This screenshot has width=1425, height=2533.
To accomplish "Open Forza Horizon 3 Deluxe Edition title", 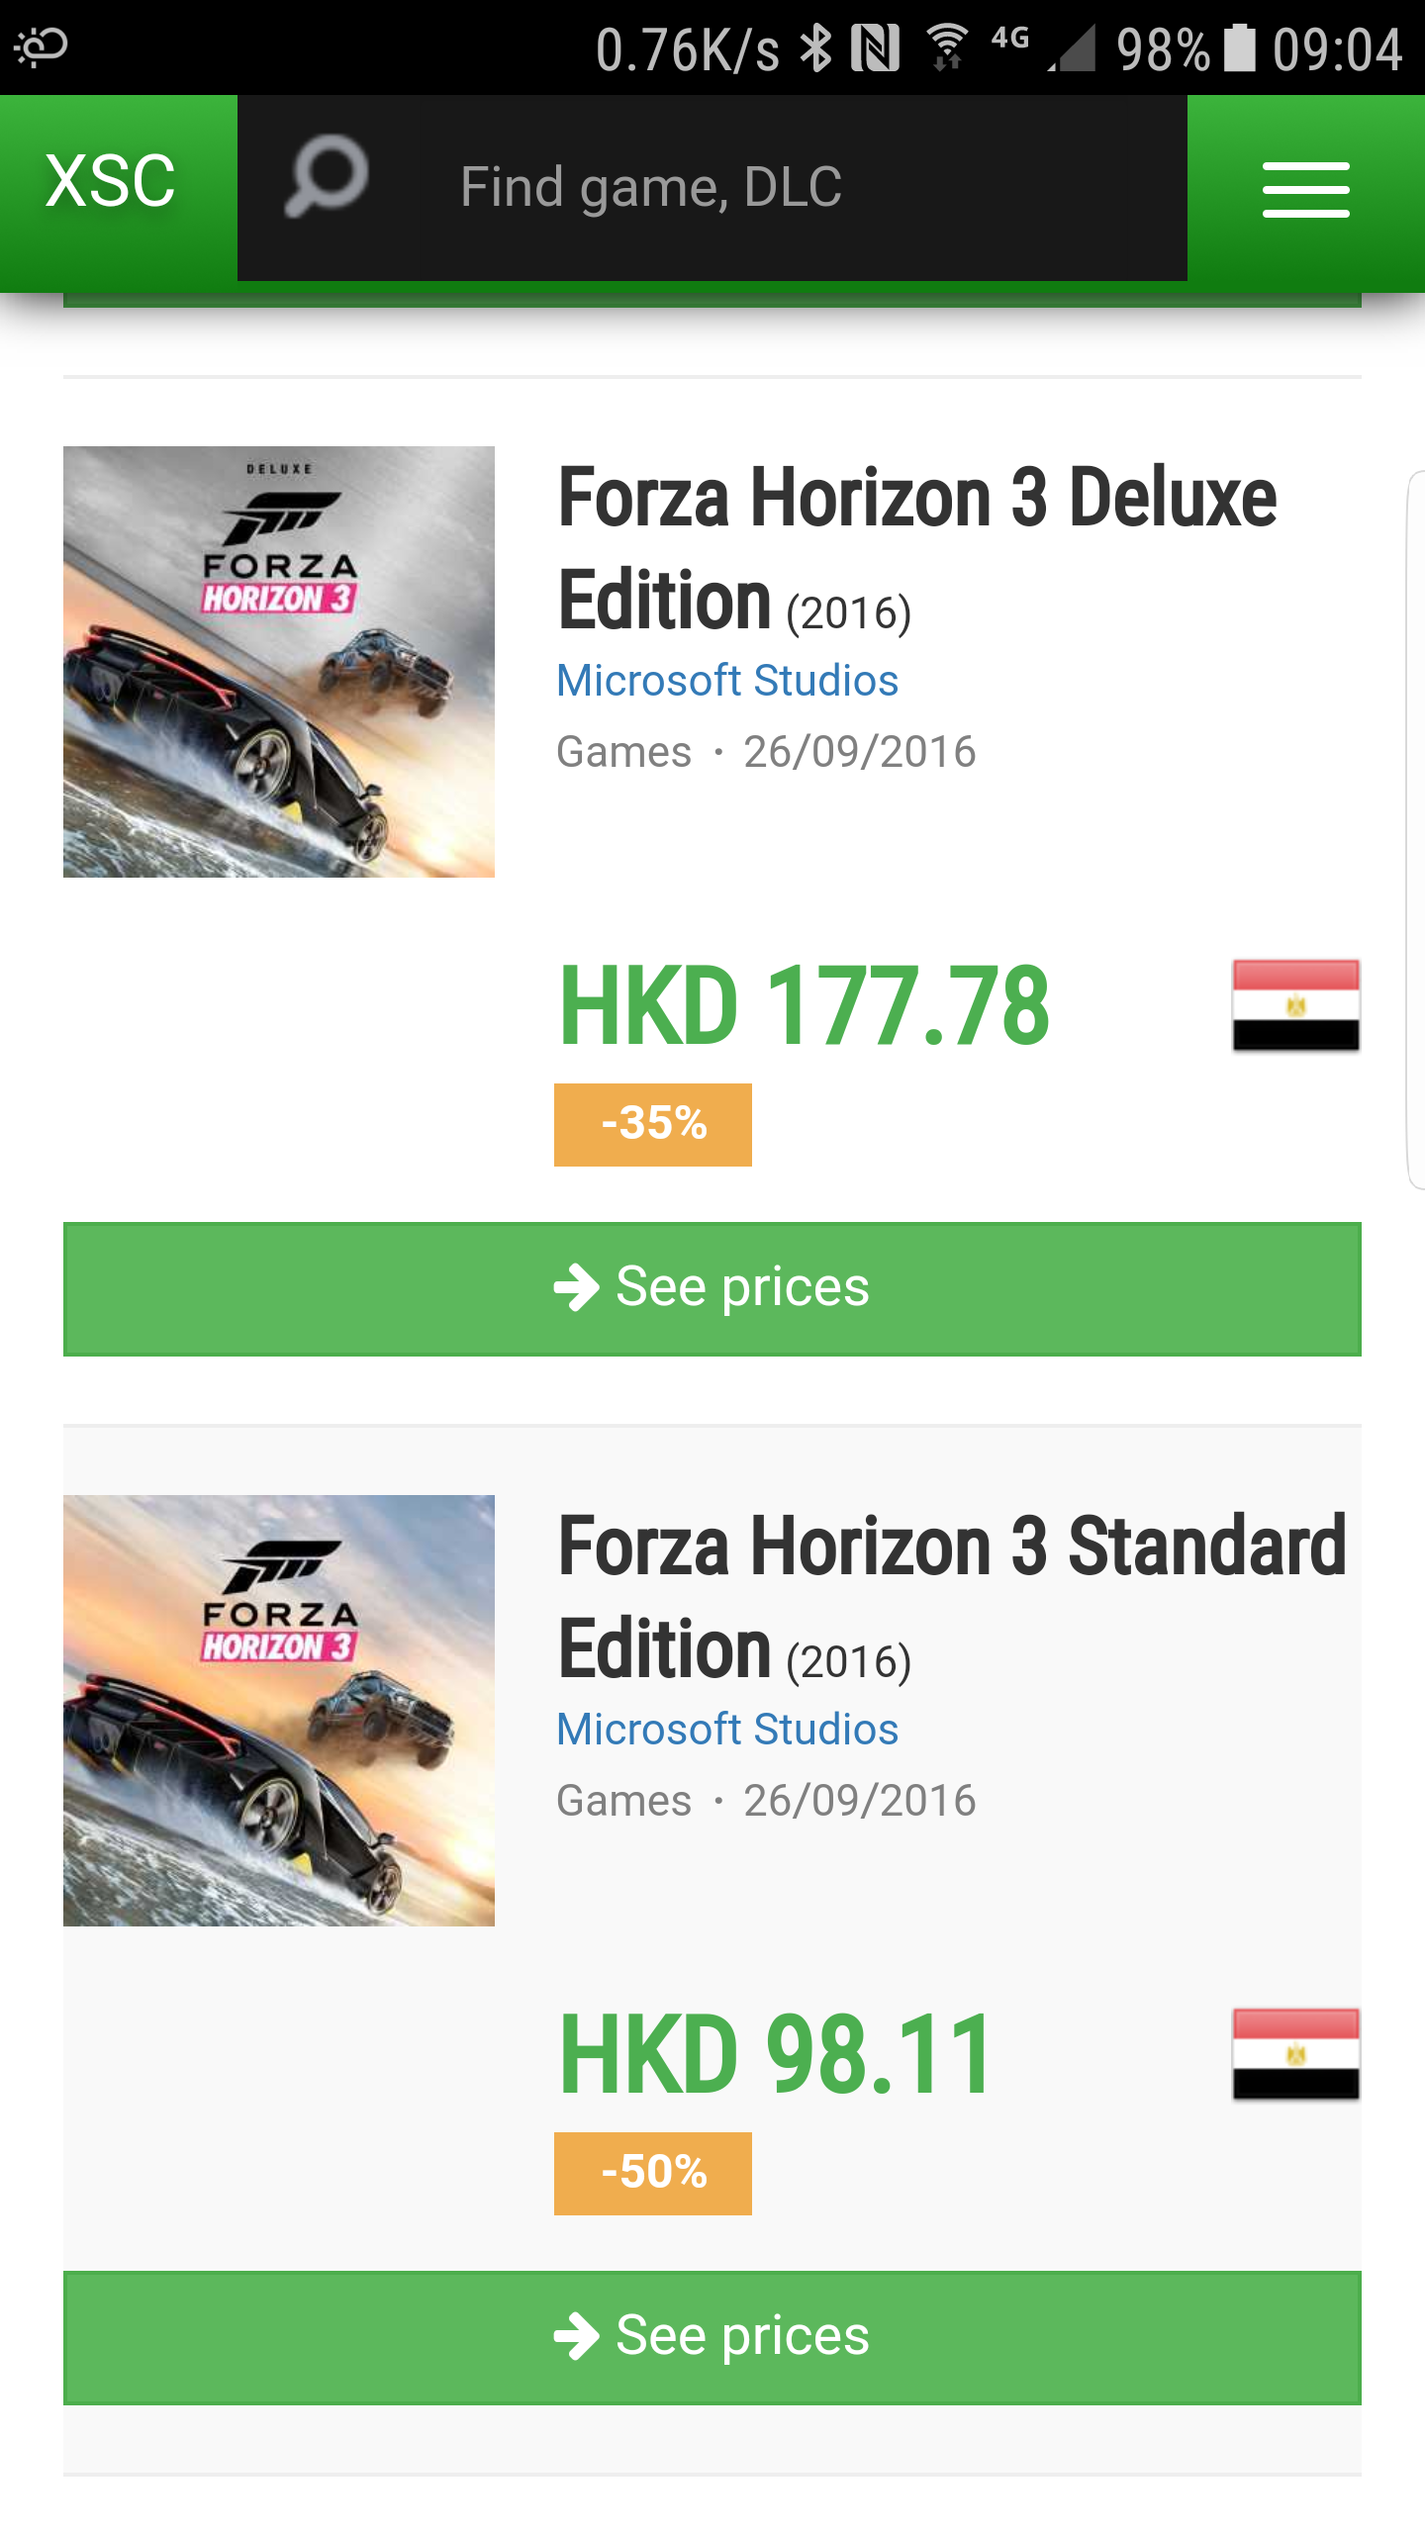I will coord(916,547).
